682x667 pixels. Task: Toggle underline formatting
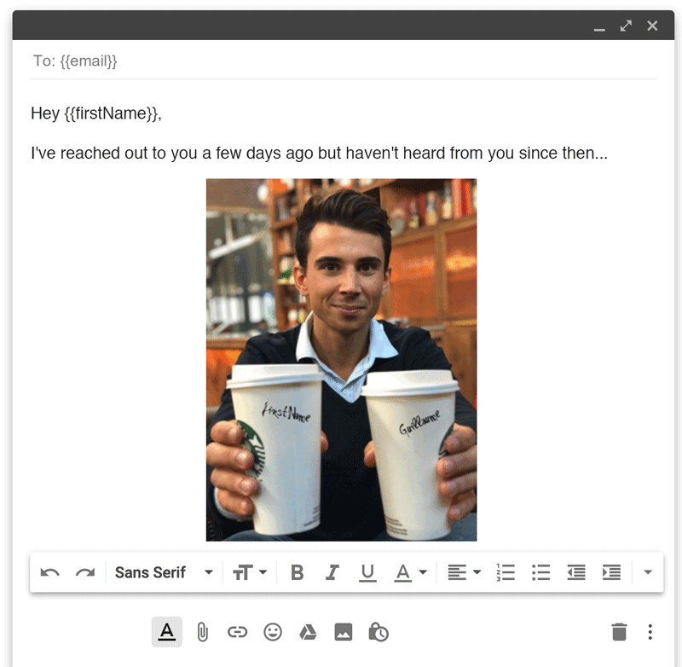(x=367, y=572)
